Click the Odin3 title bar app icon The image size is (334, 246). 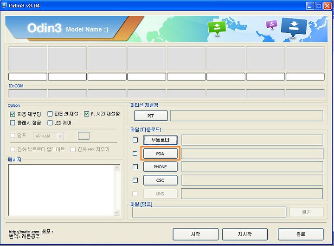(4, 5)
